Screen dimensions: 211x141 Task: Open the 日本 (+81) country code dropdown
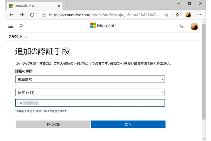(90, 93)
